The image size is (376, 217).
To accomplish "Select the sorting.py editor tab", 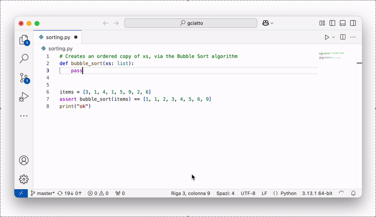I will tap(57, 37).
